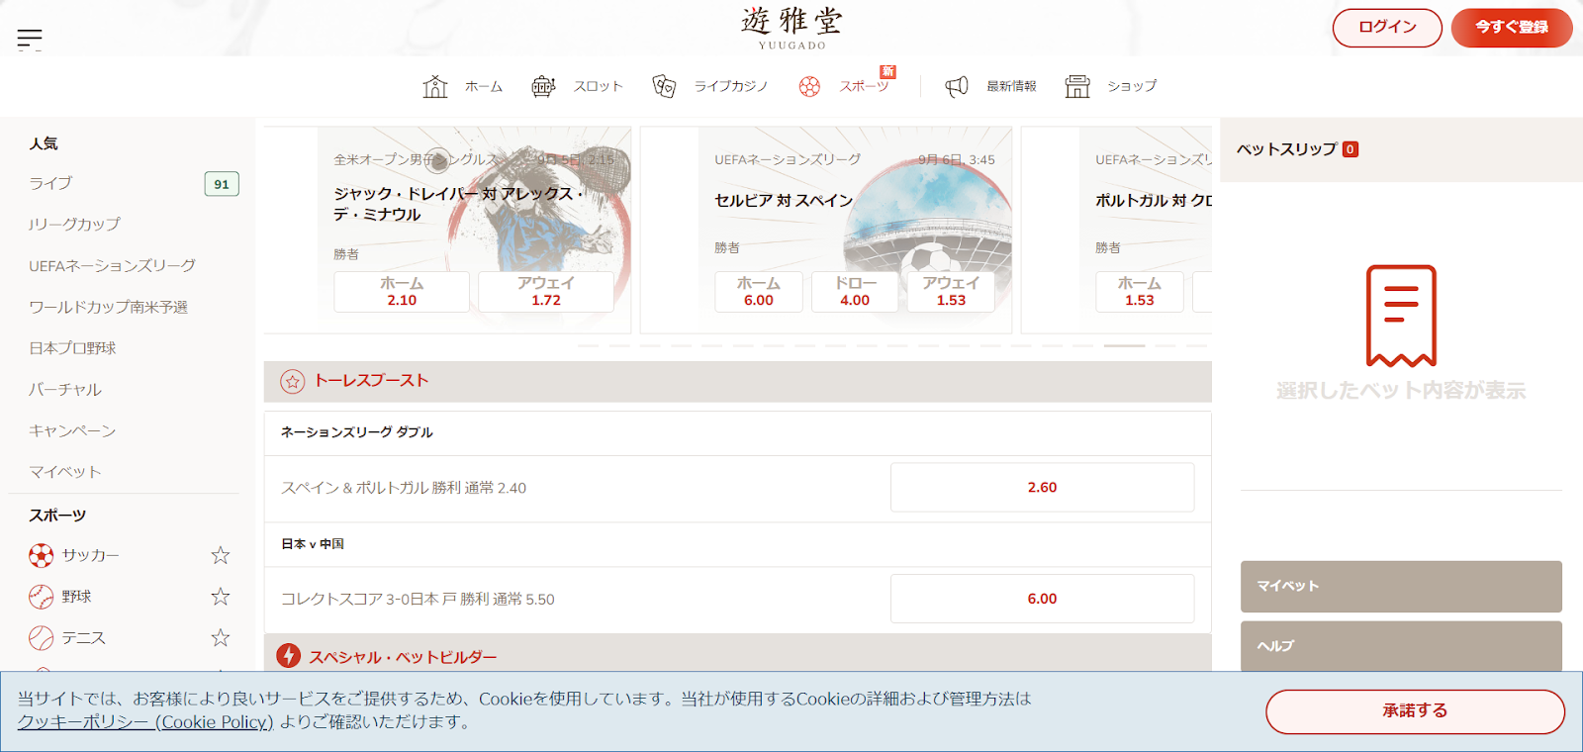Click the slot machine icon
The image size is (1583, 752).
pyautogui.click(x=543, y=86)
